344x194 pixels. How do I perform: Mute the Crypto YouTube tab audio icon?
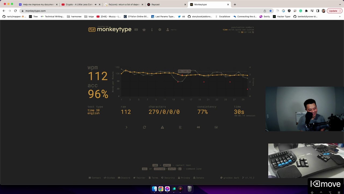click(96, 5)
